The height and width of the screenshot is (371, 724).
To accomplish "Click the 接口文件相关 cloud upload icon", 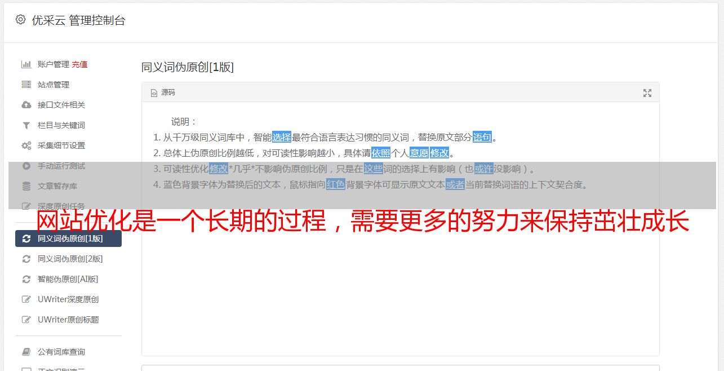I will [26, 105].
